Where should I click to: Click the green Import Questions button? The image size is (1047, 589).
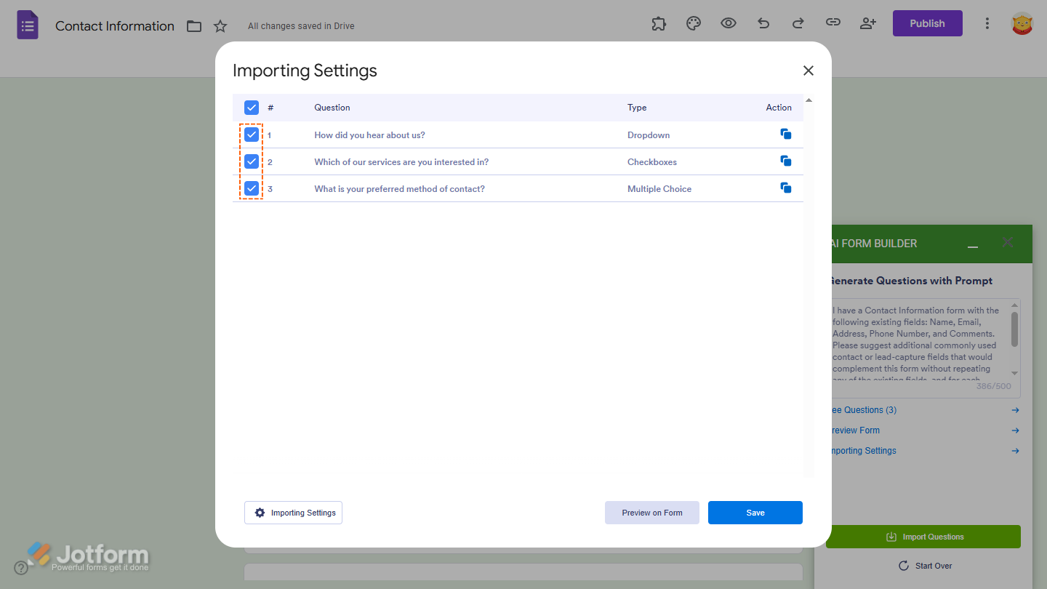923,536
